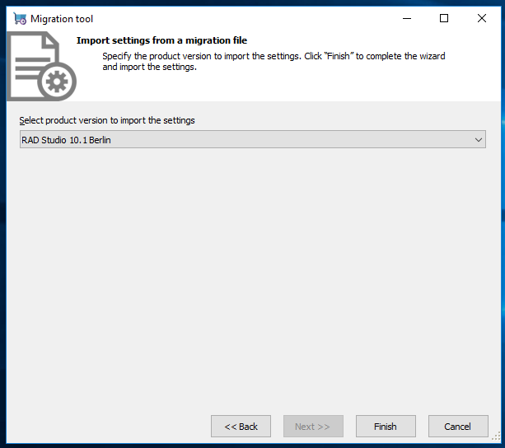
Task: Click the window resize grip in the corner
Action: 496,437
